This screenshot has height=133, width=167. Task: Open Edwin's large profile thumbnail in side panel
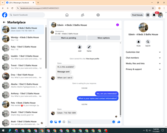tap(143, 27)
